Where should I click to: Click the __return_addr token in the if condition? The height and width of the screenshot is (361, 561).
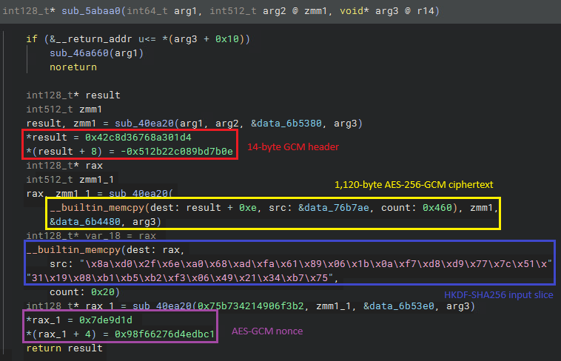click(94, 38)
